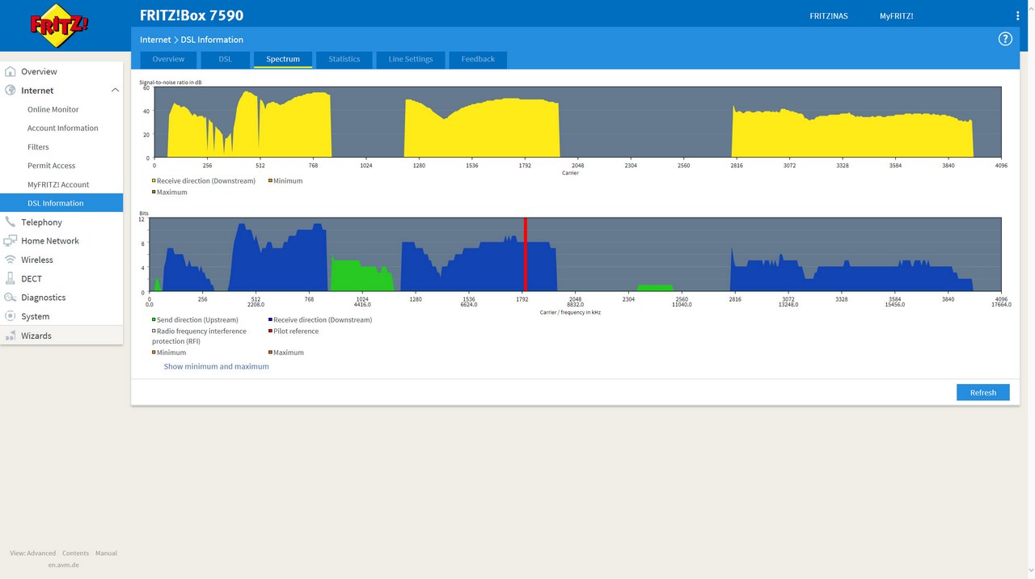Switch to the Overview tab
Screen dimensions: 1035x579
(x=168, y=59)
